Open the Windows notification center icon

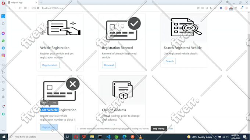[x=245, y=137]
